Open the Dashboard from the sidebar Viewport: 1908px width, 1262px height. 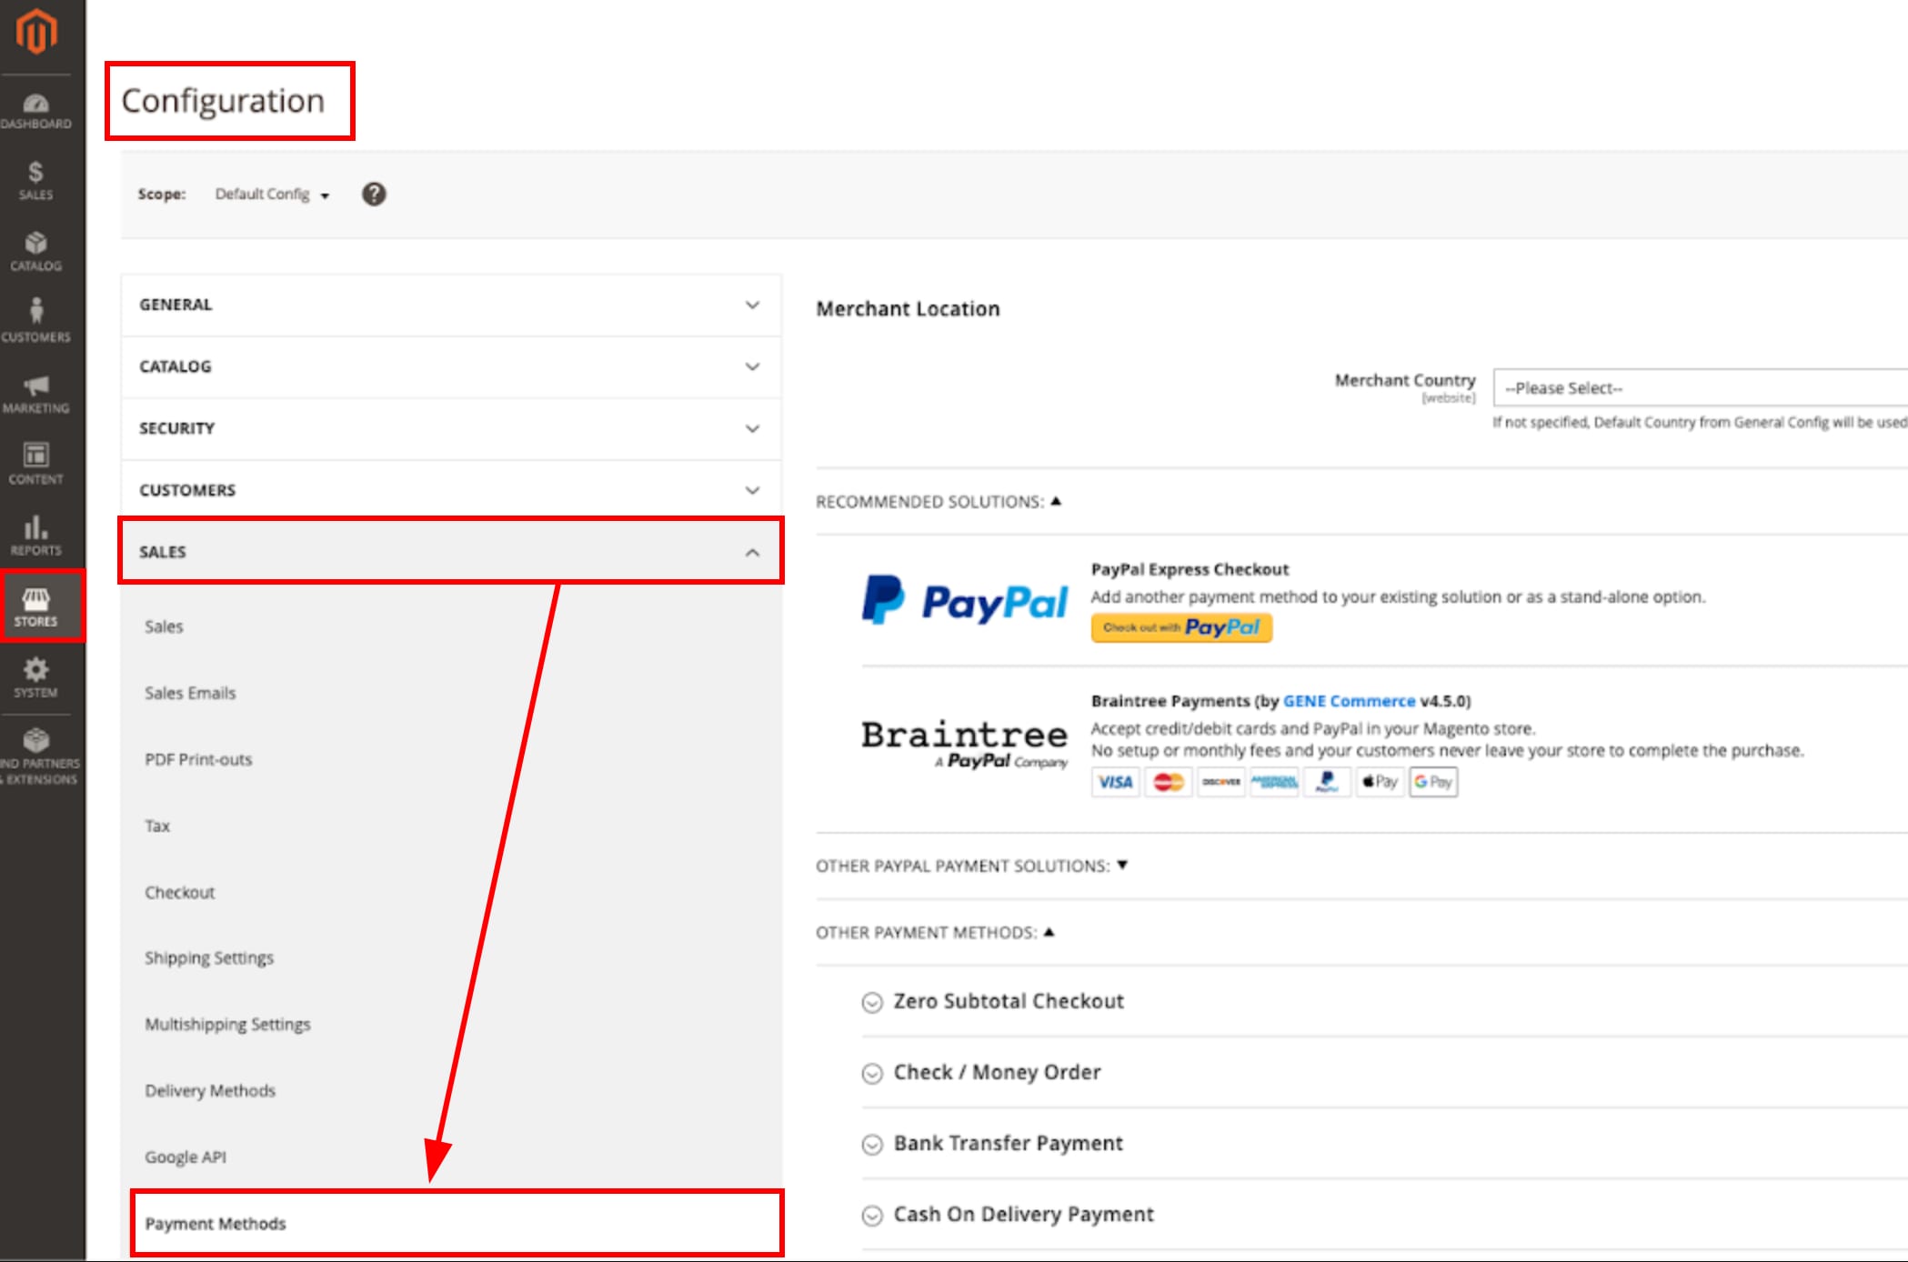pyautogui.click(x=36, y=109)
